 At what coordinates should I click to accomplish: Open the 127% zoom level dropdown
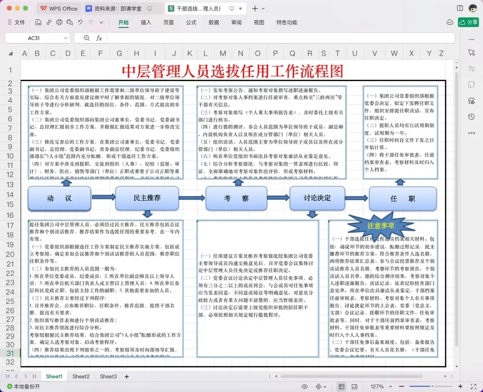coord(381,387)
